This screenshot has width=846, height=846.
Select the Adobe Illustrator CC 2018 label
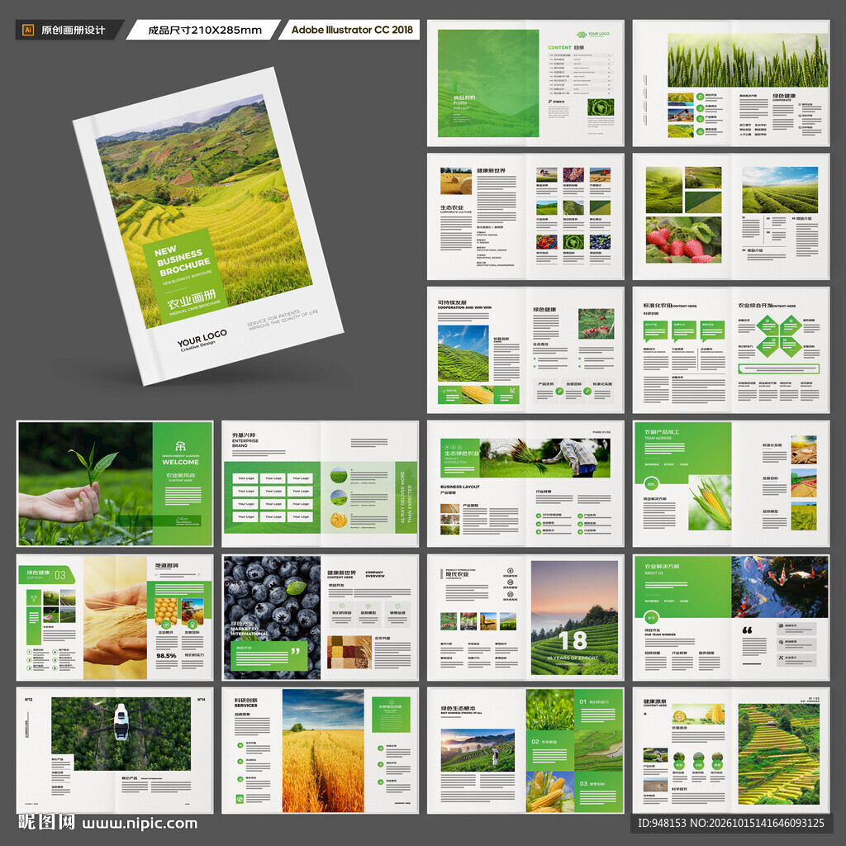click(x=350, y=31)
